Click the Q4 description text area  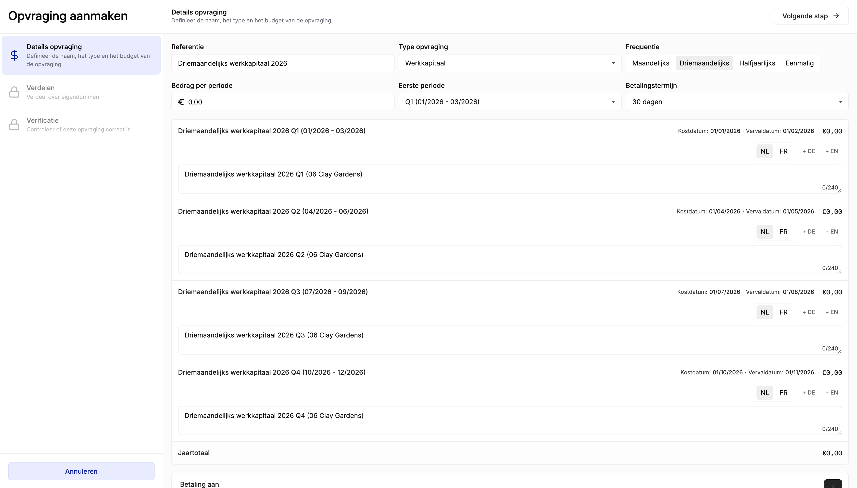point(510,420)
